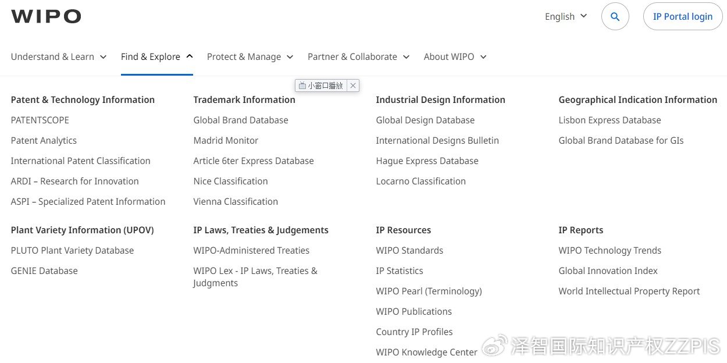The image size is (727, 363).
Task: Open Article 6ter Express Database
Action: click(254, 161)
